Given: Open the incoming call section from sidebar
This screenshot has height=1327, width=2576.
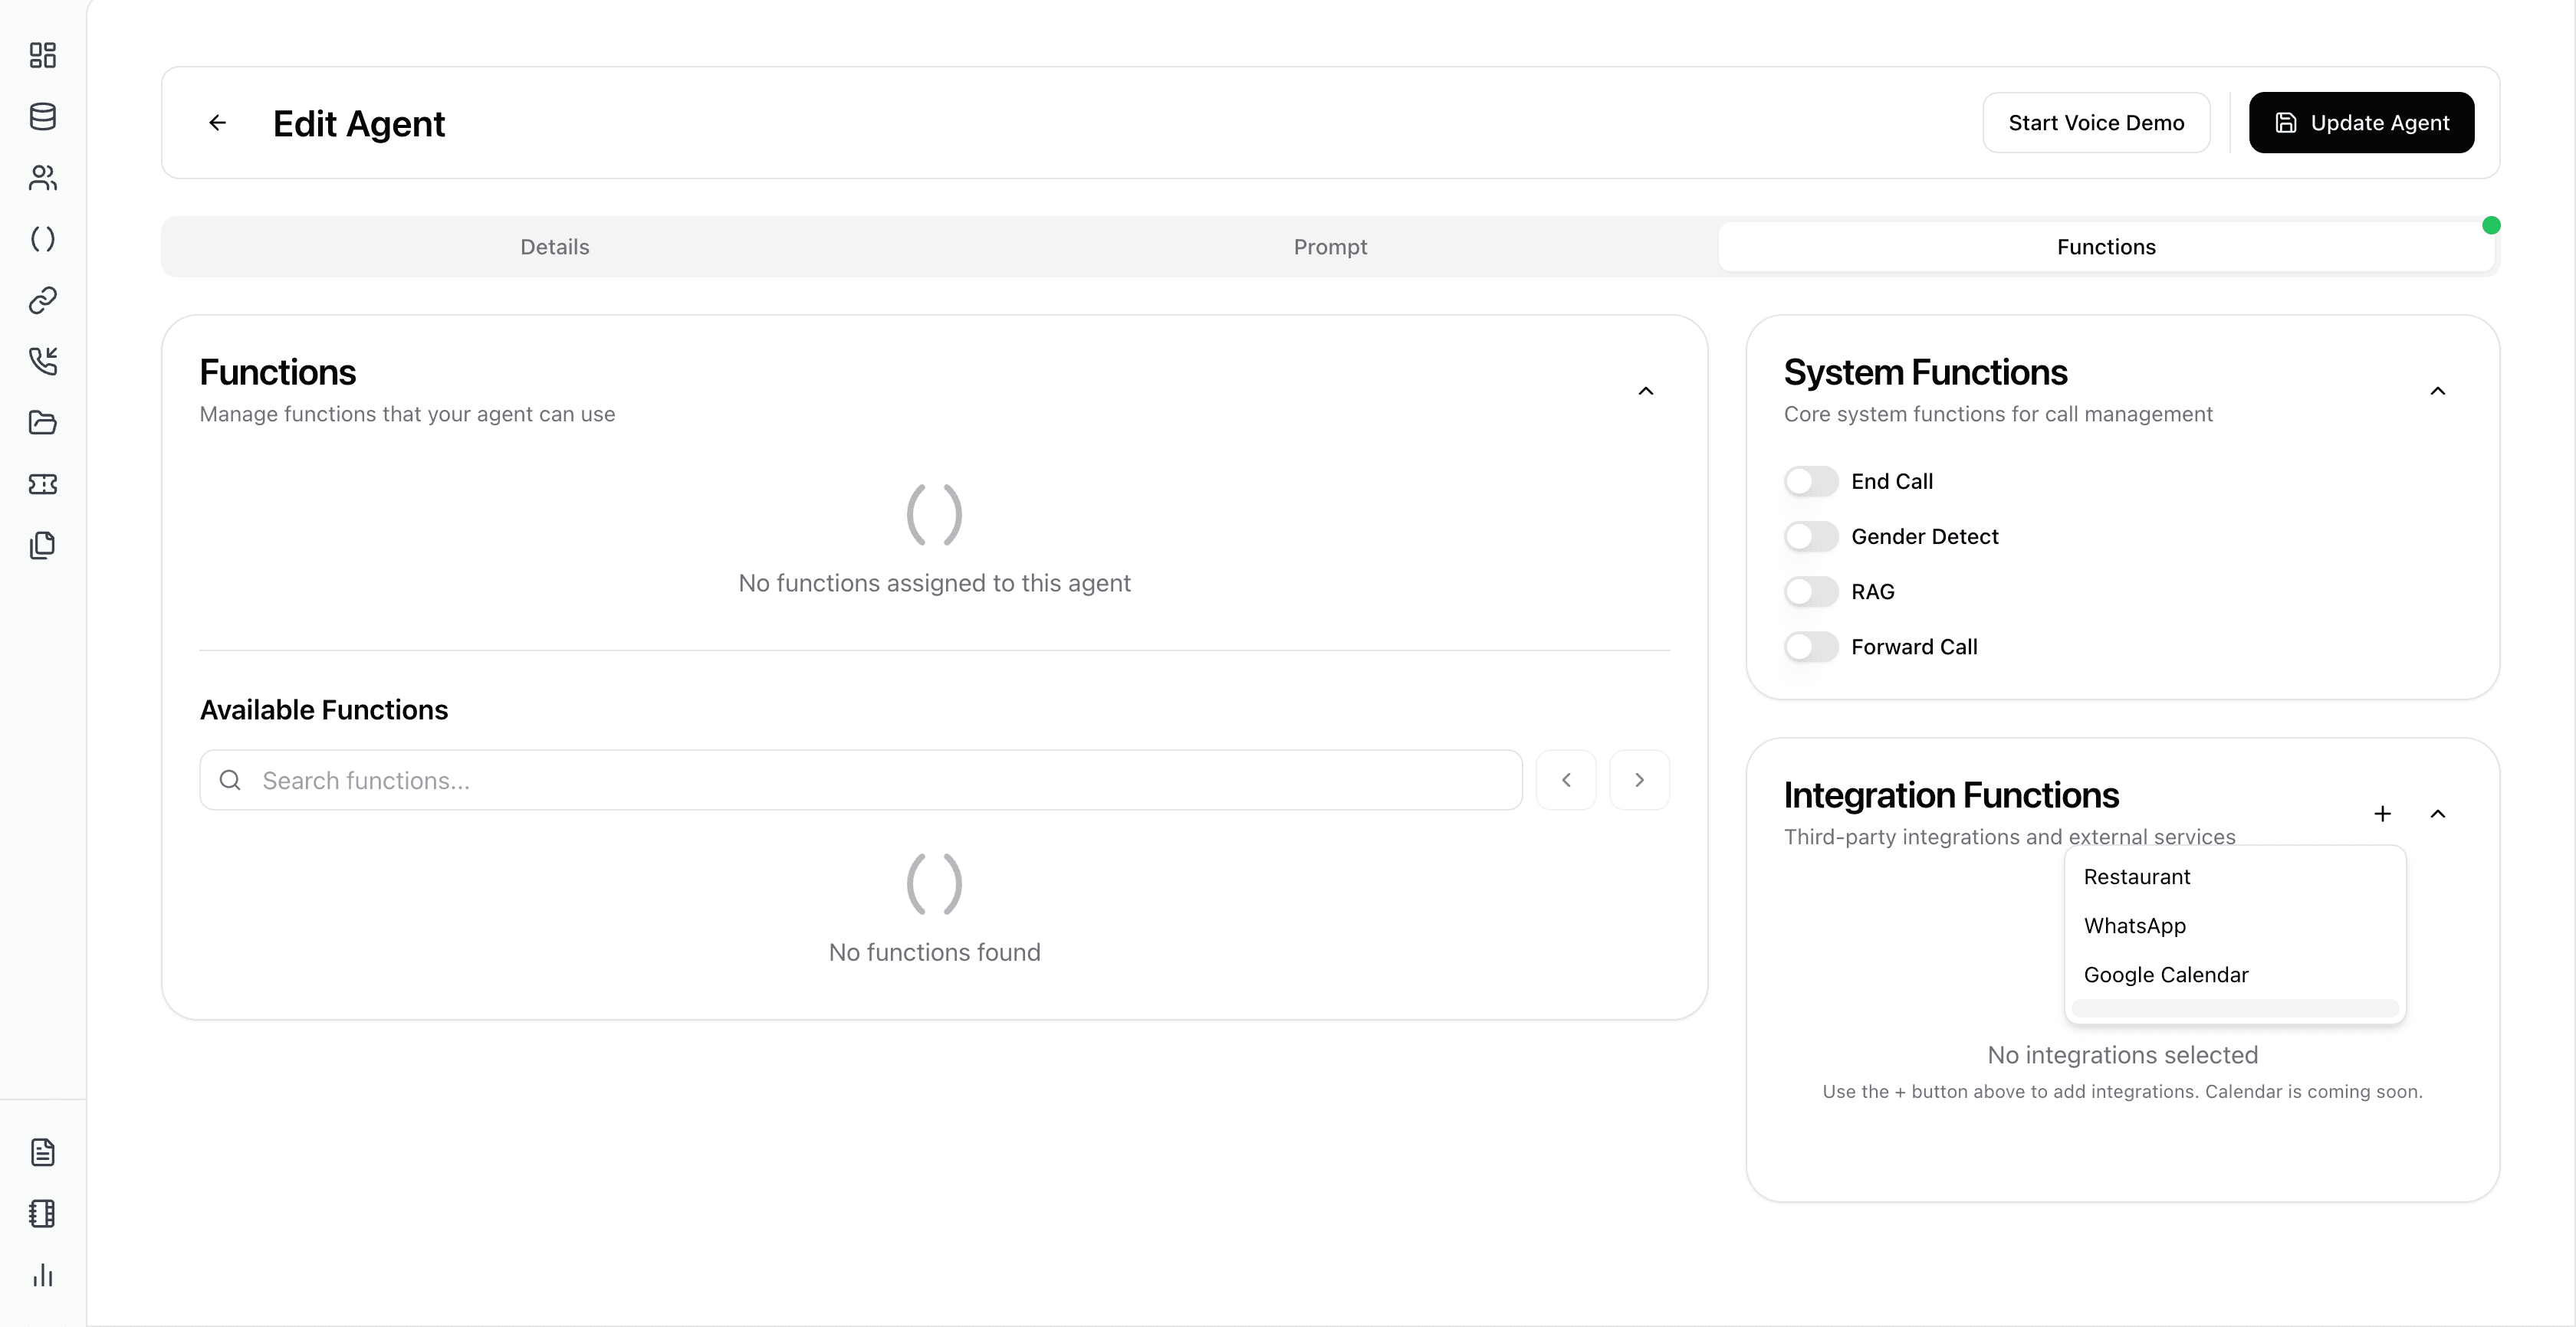Looking at the screenshot, I should point(42,362).
